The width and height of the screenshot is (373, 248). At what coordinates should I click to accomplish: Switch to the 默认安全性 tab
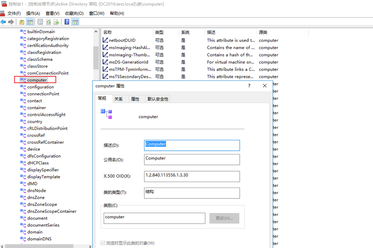point(158,99)
